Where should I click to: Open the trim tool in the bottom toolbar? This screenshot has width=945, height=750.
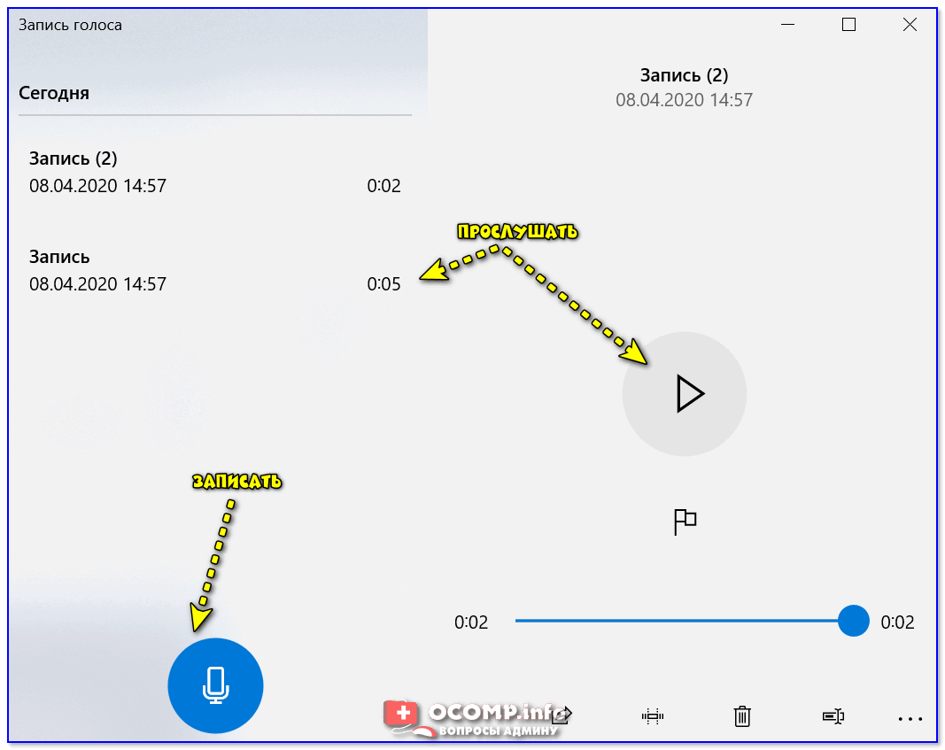pos(654,716)
